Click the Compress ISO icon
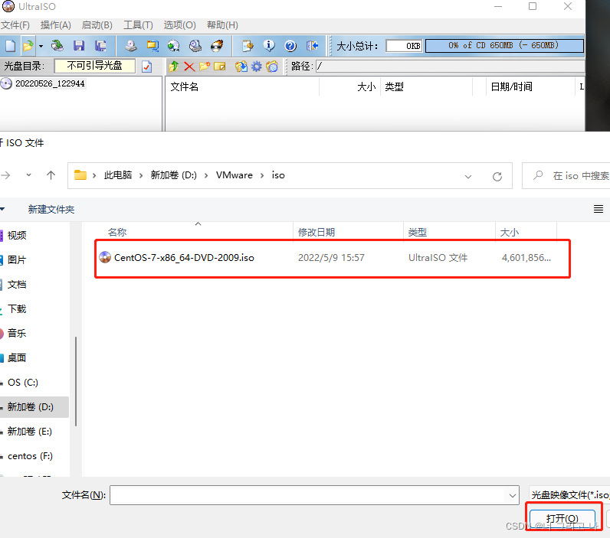This screenshot has height=538, width=610. point(152,46)
